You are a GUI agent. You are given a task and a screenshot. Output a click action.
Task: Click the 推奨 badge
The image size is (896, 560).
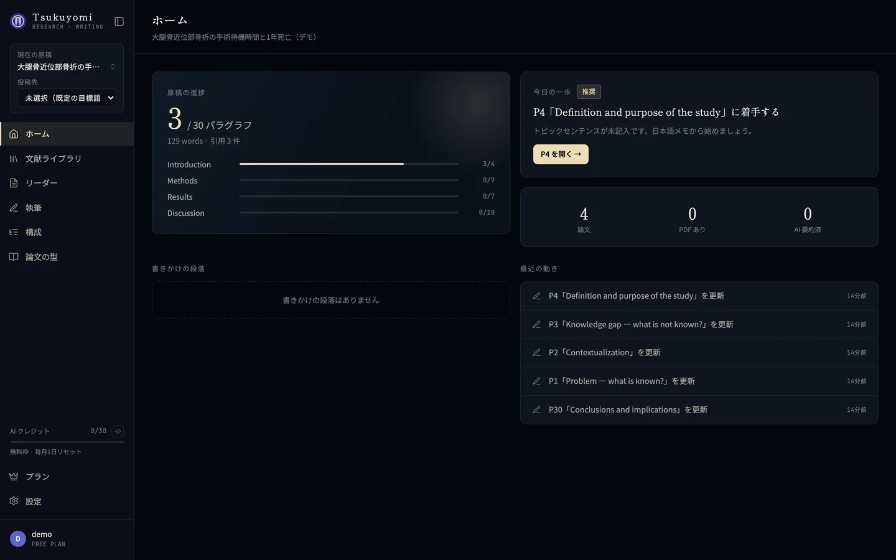click(589, 92)
